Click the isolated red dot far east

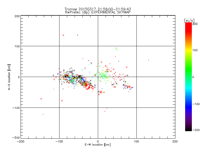[149, 60]
